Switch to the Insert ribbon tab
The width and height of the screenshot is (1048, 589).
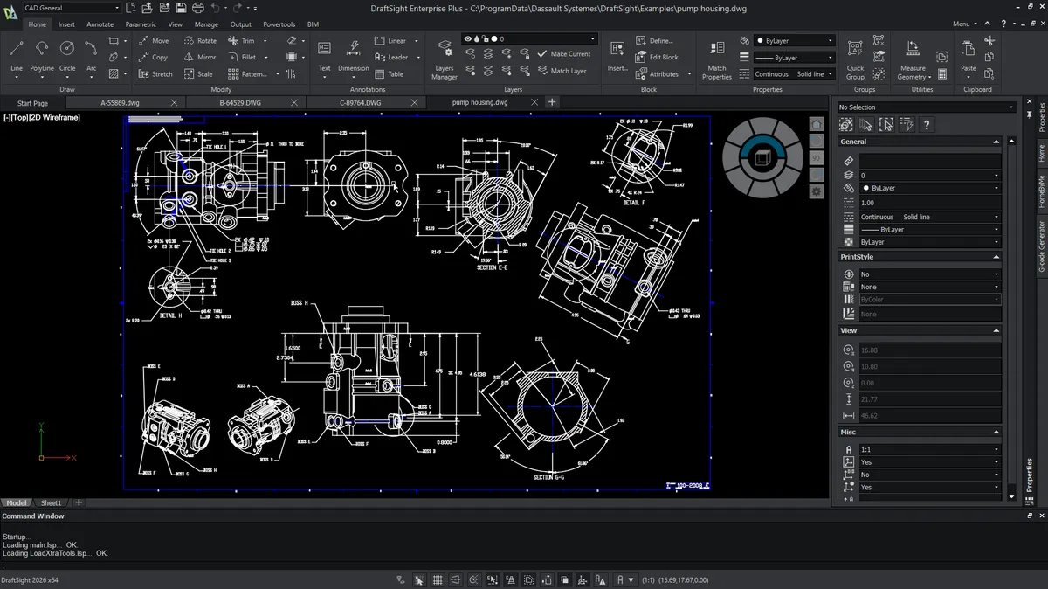(x=66, y=24)
